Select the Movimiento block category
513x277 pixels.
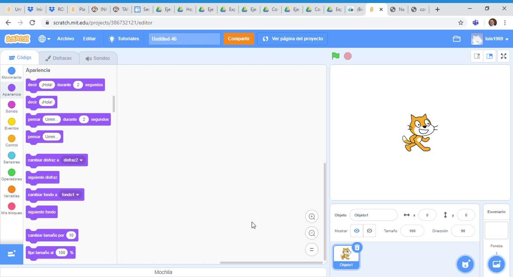click(12, 73)
